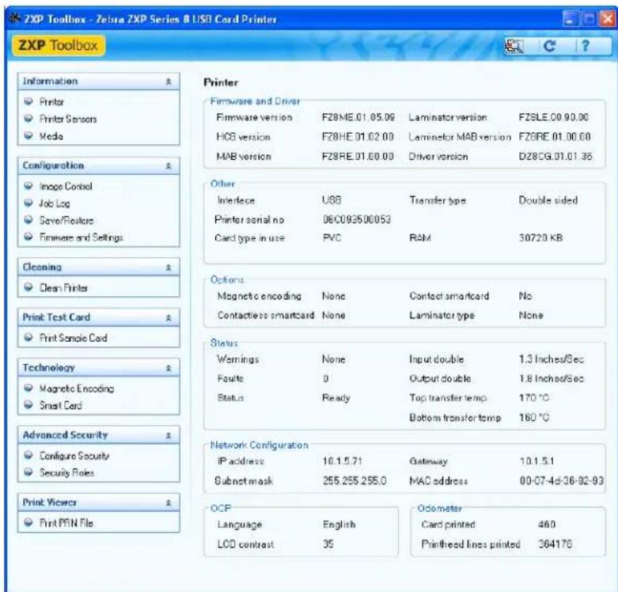Click the Ready status value
618x592 pixels.
(336, 397)
